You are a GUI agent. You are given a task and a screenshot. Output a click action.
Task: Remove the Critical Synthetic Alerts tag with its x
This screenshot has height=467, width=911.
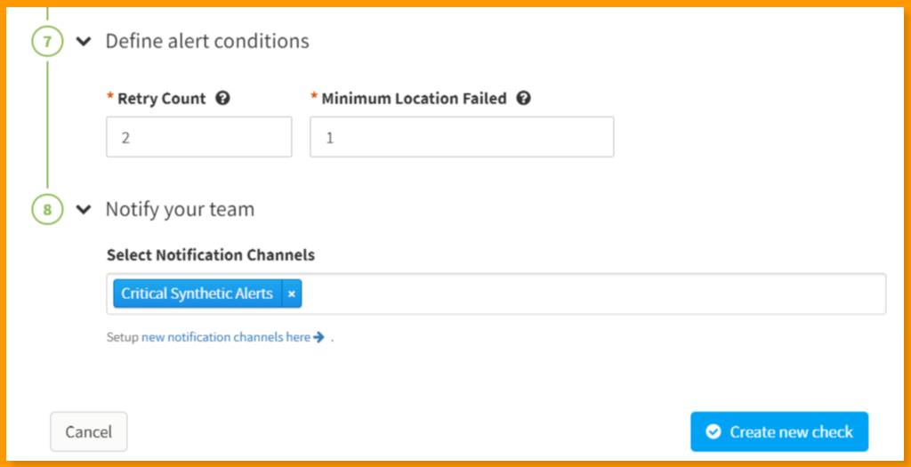292,294
